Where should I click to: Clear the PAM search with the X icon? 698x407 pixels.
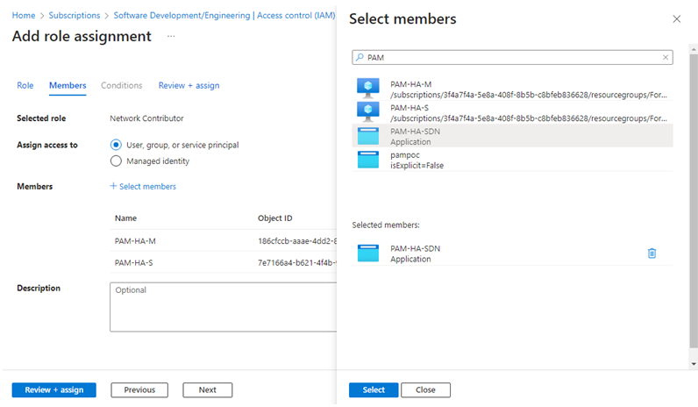(666, 57)
